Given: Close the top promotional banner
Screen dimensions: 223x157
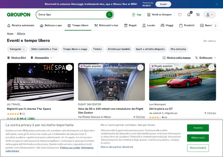Looking at the screenshot, I should 217,4.
